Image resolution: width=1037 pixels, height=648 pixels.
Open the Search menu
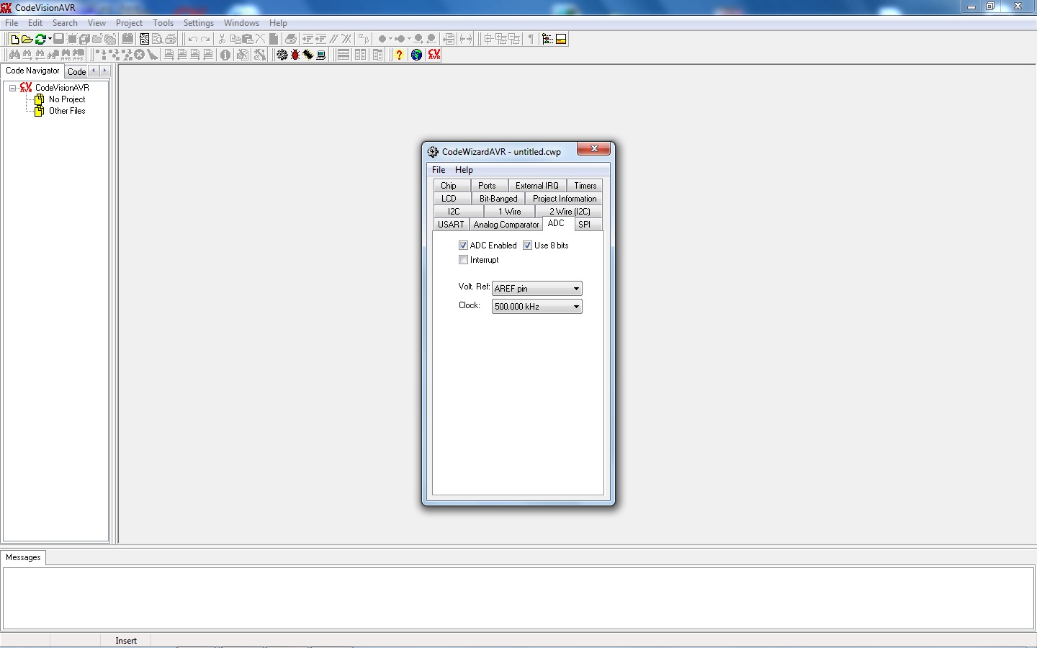65,23
